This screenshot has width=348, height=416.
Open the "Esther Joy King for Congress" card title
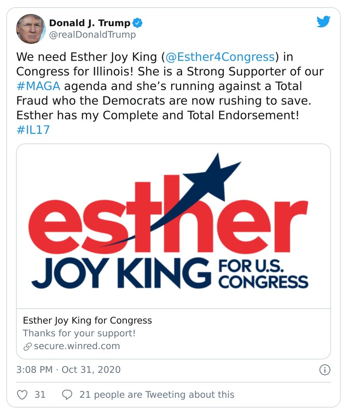tap(87, 321)
